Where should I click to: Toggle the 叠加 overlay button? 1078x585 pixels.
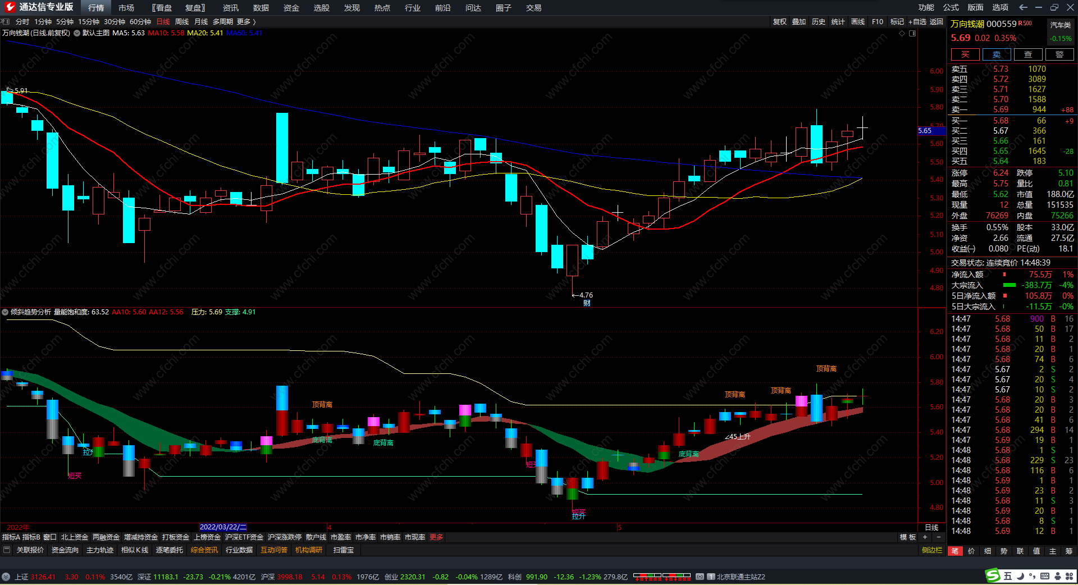[799, 22]
